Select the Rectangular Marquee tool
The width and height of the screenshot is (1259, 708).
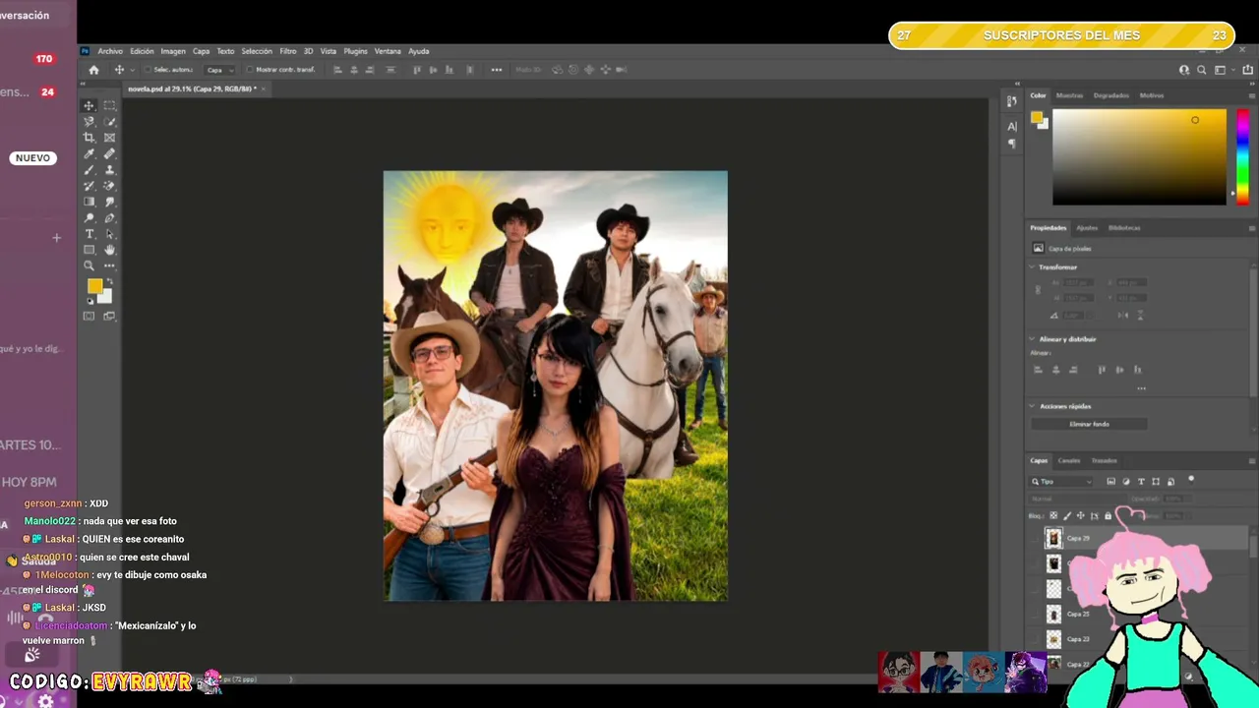pos(109,105)
